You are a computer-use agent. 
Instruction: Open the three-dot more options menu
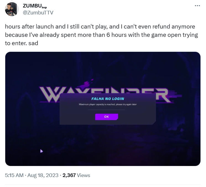coord(197,6)
